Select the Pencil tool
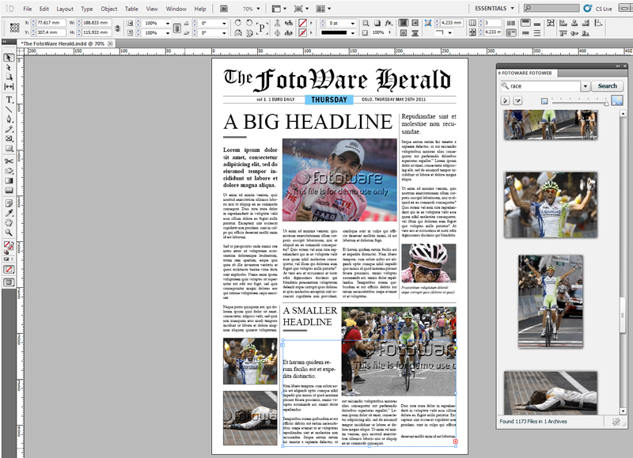Viewport: 633px width, 458px height. tap(9, 129)
